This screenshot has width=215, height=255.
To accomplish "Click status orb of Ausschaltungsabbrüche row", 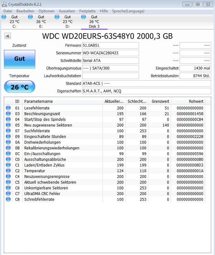I will pyautogui.click(x=8, y=159).
